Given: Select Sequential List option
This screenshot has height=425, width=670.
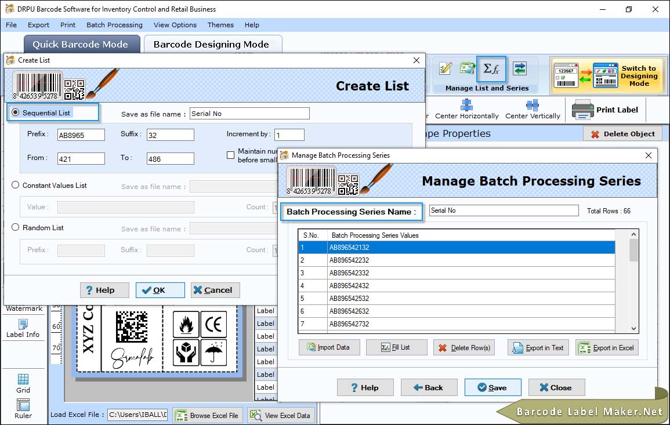Looking at the screenshot, I should pos(16,112).
